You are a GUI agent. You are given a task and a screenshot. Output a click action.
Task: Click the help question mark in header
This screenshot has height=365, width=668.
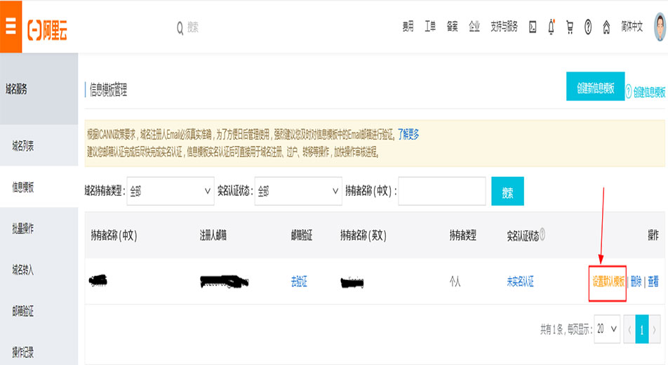click(588, 27)
